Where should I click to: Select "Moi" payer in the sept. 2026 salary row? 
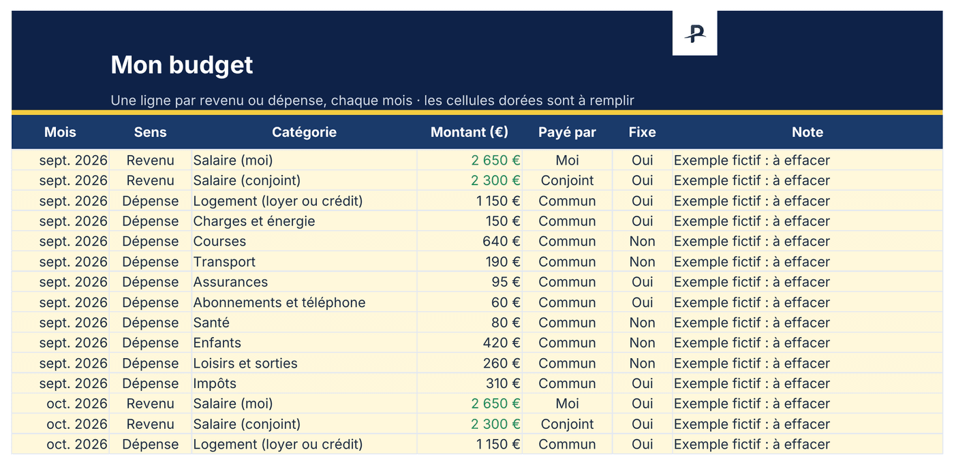coord(567,161)
